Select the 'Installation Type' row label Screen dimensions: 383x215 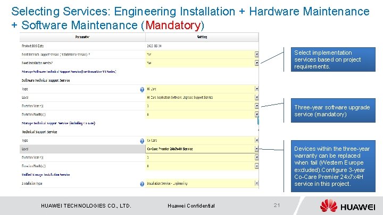tap(32, 183)
